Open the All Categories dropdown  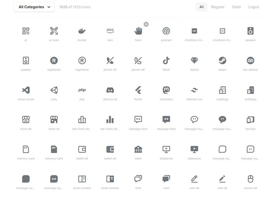tap(34, 7)
